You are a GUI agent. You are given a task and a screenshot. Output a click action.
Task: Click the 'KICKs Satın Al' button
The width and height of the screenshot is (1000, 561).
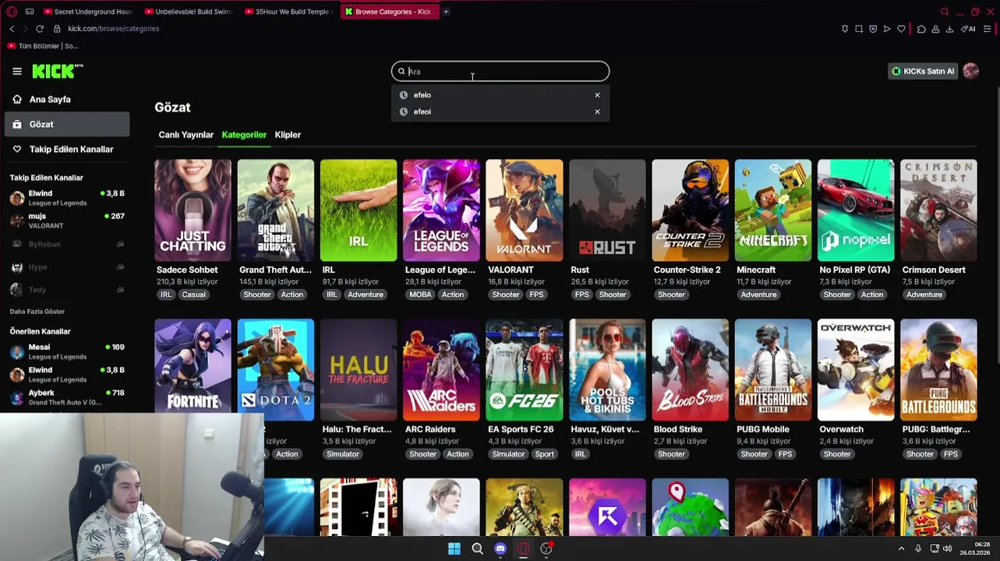point(923,71)
